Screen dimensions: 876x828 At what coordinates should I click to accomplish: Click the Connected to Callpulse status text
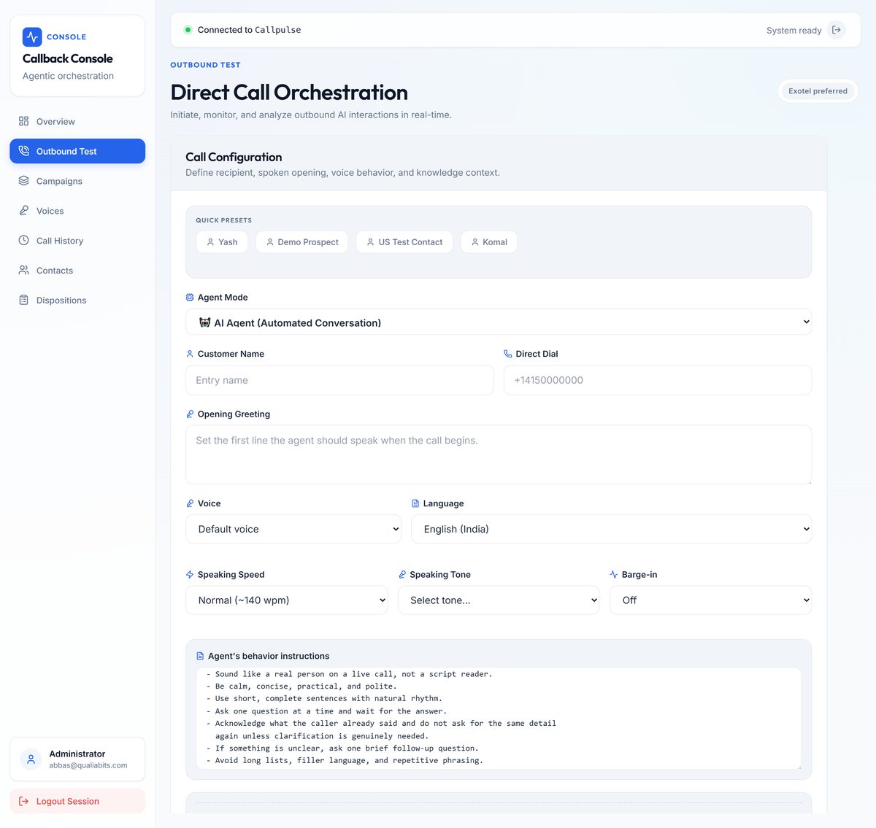pos(249,30)
